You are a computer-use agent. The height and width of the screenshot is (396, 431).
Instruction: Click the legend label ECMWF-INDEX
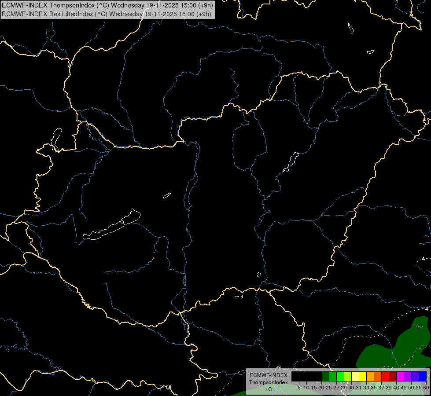pos(268,375)
